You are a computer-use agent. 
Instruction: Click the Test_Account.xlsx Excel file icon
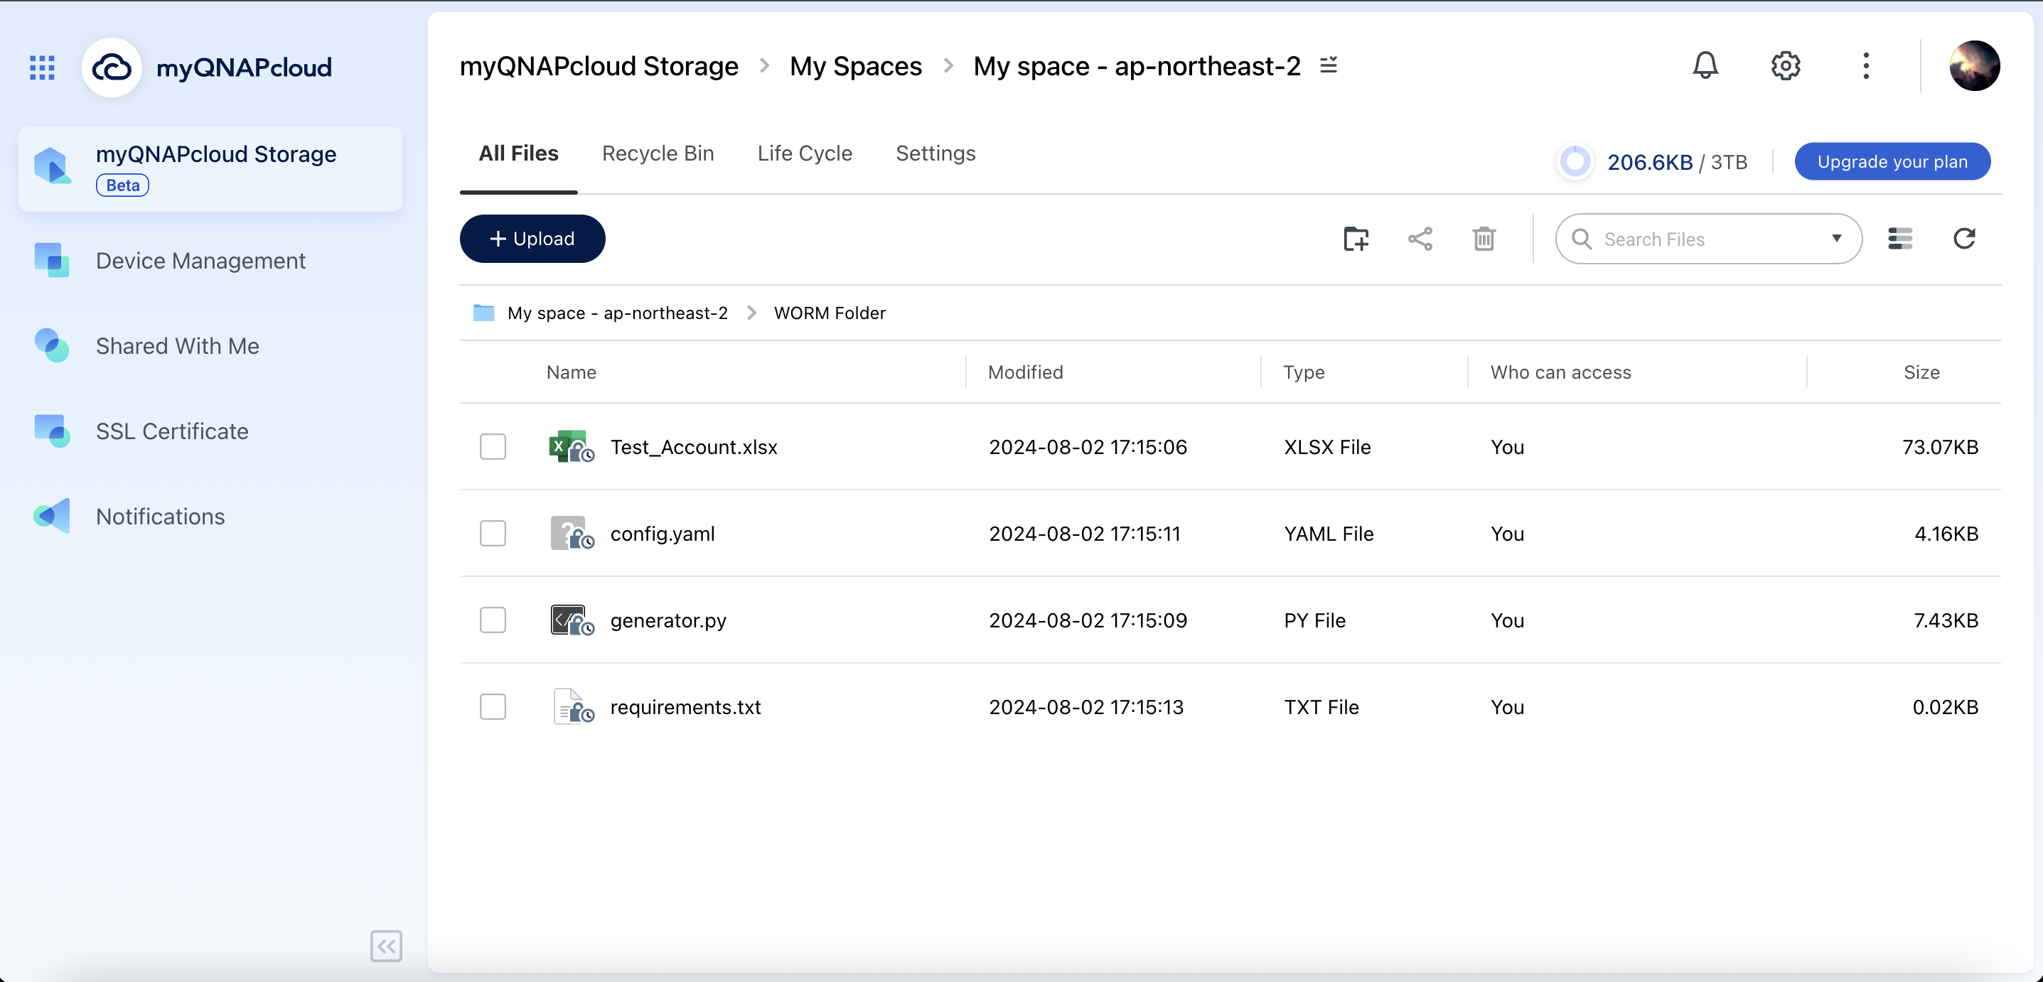click(571, 447)
